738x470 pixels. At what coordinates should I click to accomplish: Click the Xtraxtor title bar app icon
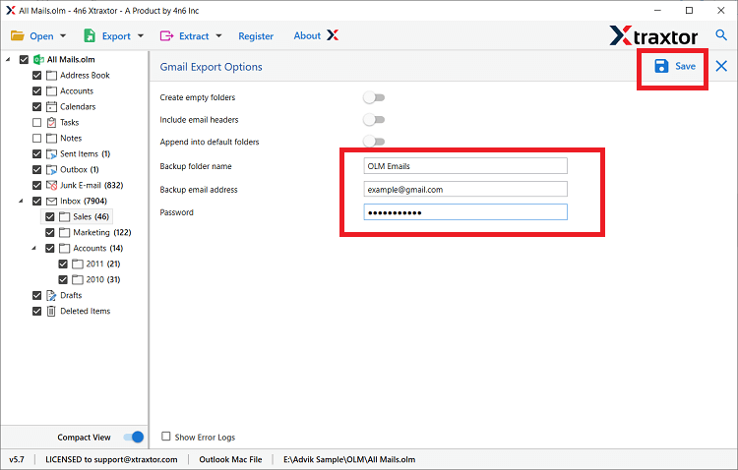(x=11, y=11)
